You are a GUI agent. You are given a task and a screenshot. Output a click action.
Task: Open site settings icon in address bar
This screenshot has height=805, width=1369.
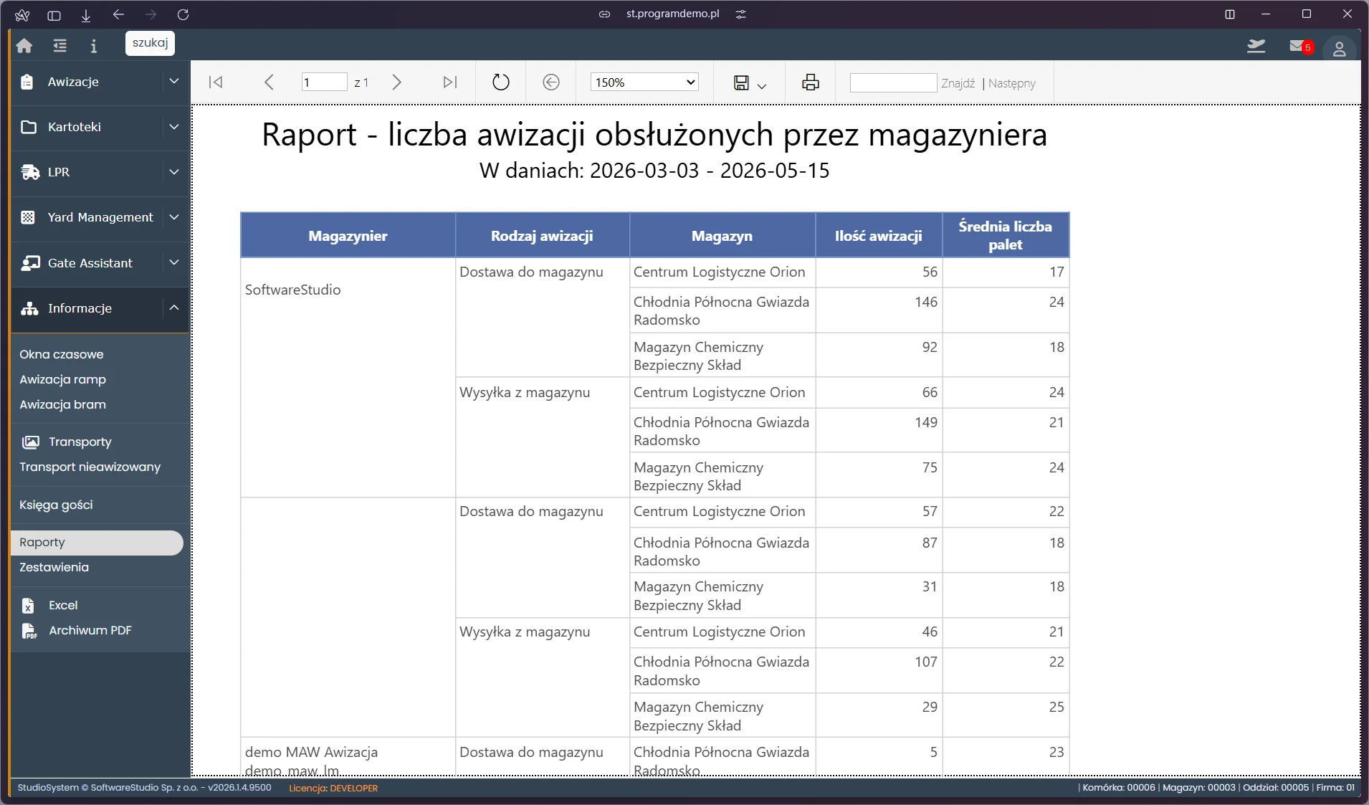741,14
